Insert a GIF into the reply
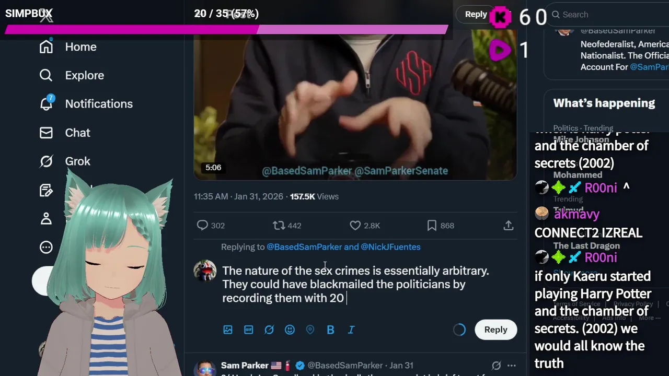This screenshot has height=376, width=669. coord(248,330)
